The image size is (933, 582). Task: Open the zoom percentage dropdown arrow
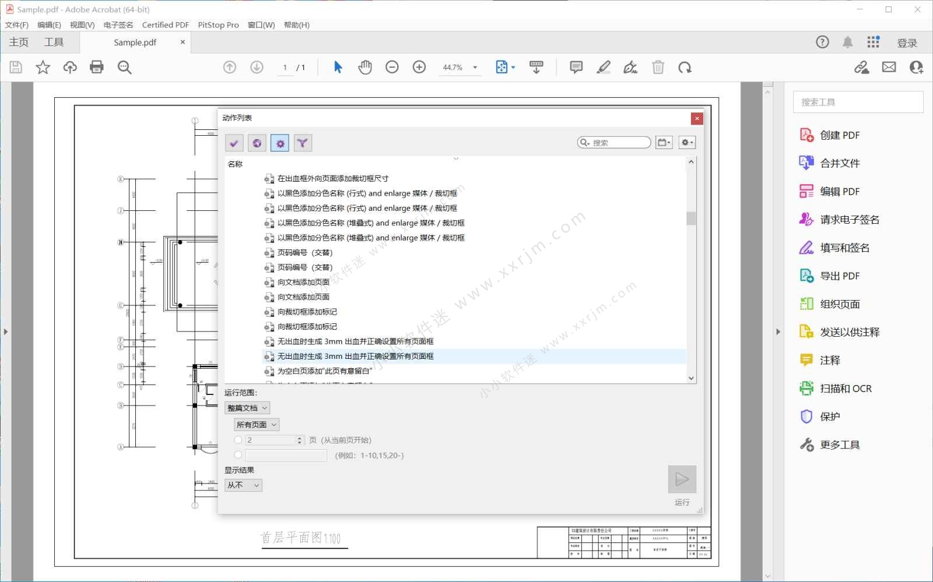pos(475,68)
